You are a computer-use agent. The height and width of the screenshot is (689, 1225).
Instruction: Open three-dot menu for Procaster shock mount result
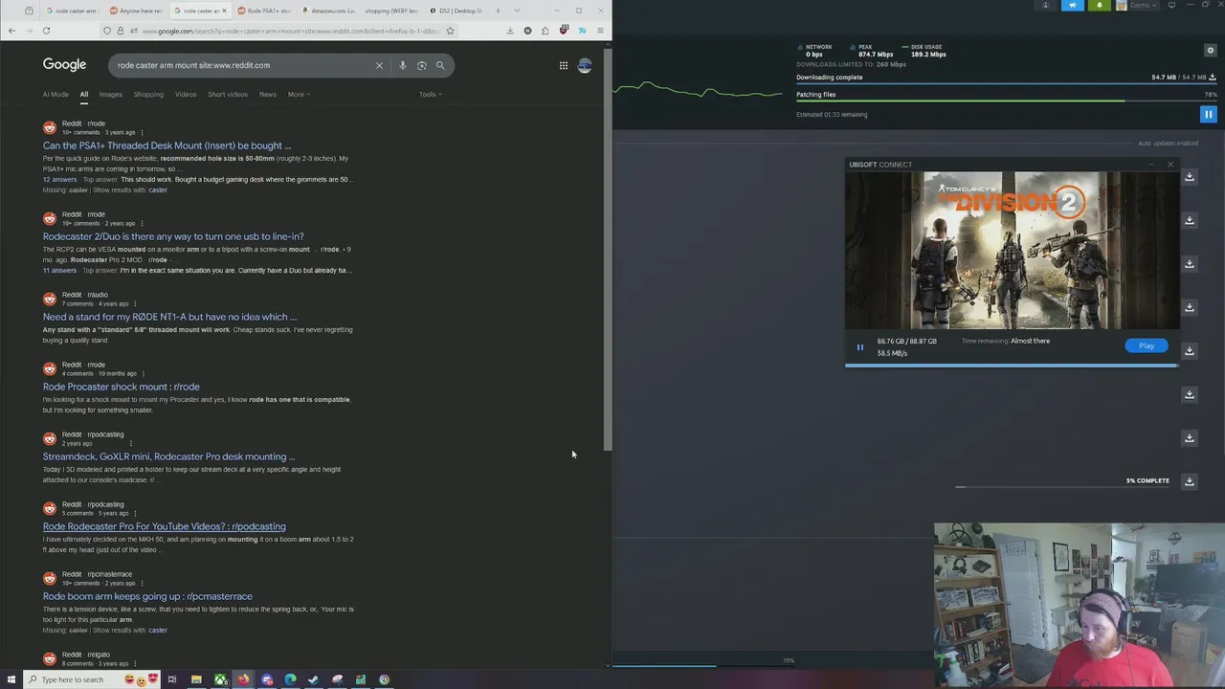pyautogui.click(x=144, y=373)
